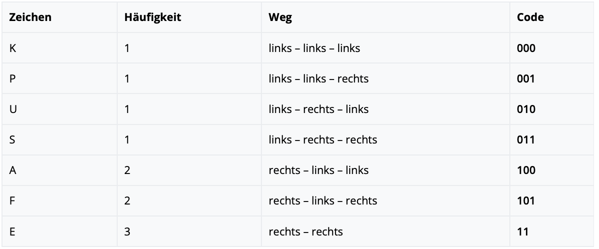Image resolution: width=599 pixels, height=249 pixels.
Task: Select frequency 3 in row E
Action: point(127,231)
